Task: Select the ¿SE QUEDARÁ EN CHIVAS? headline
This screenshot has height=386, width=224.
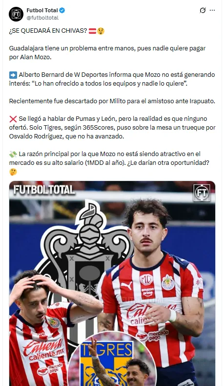Action: 48,31
